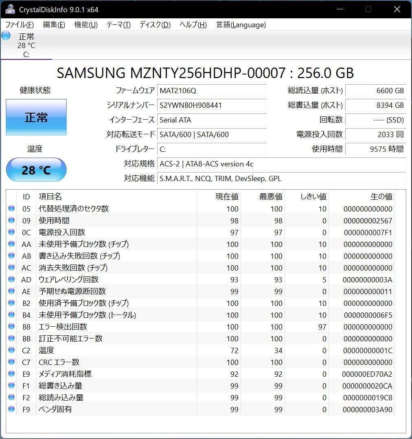Click the purple underline below C: drive

click(x=26, y=59)
